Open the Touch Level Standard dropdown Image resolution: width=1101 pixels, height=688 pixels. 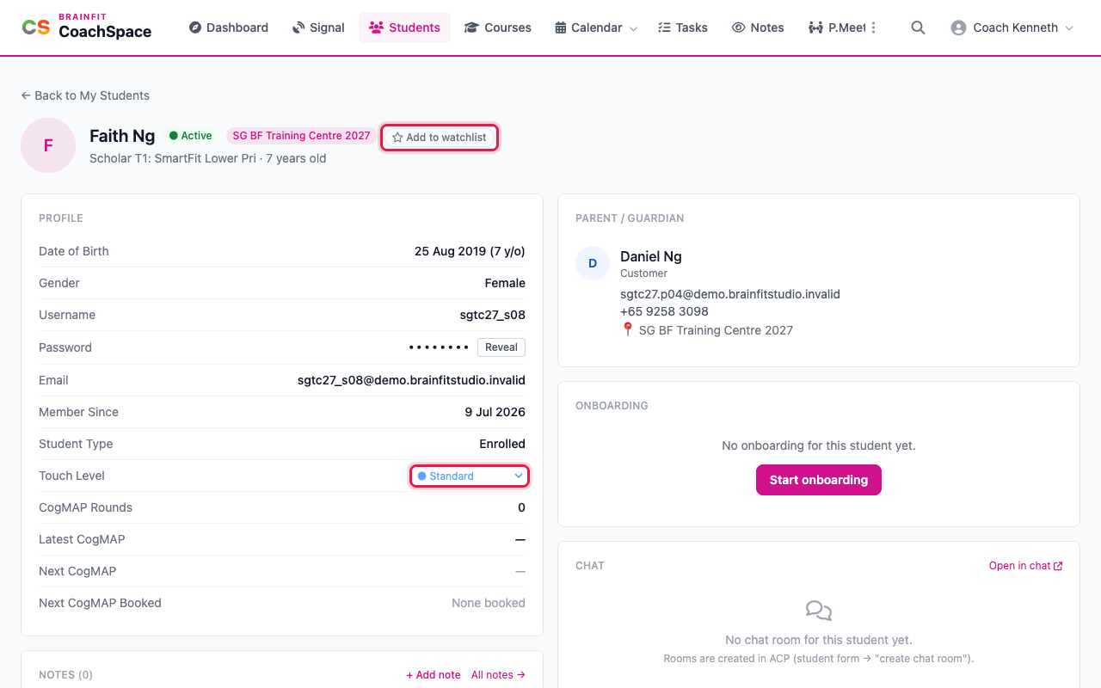pyautogui.click(x=470, y=476)
